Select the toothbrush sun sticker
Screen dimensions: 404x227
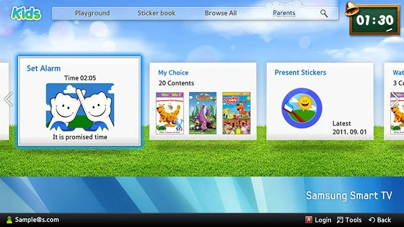[302, 108]
